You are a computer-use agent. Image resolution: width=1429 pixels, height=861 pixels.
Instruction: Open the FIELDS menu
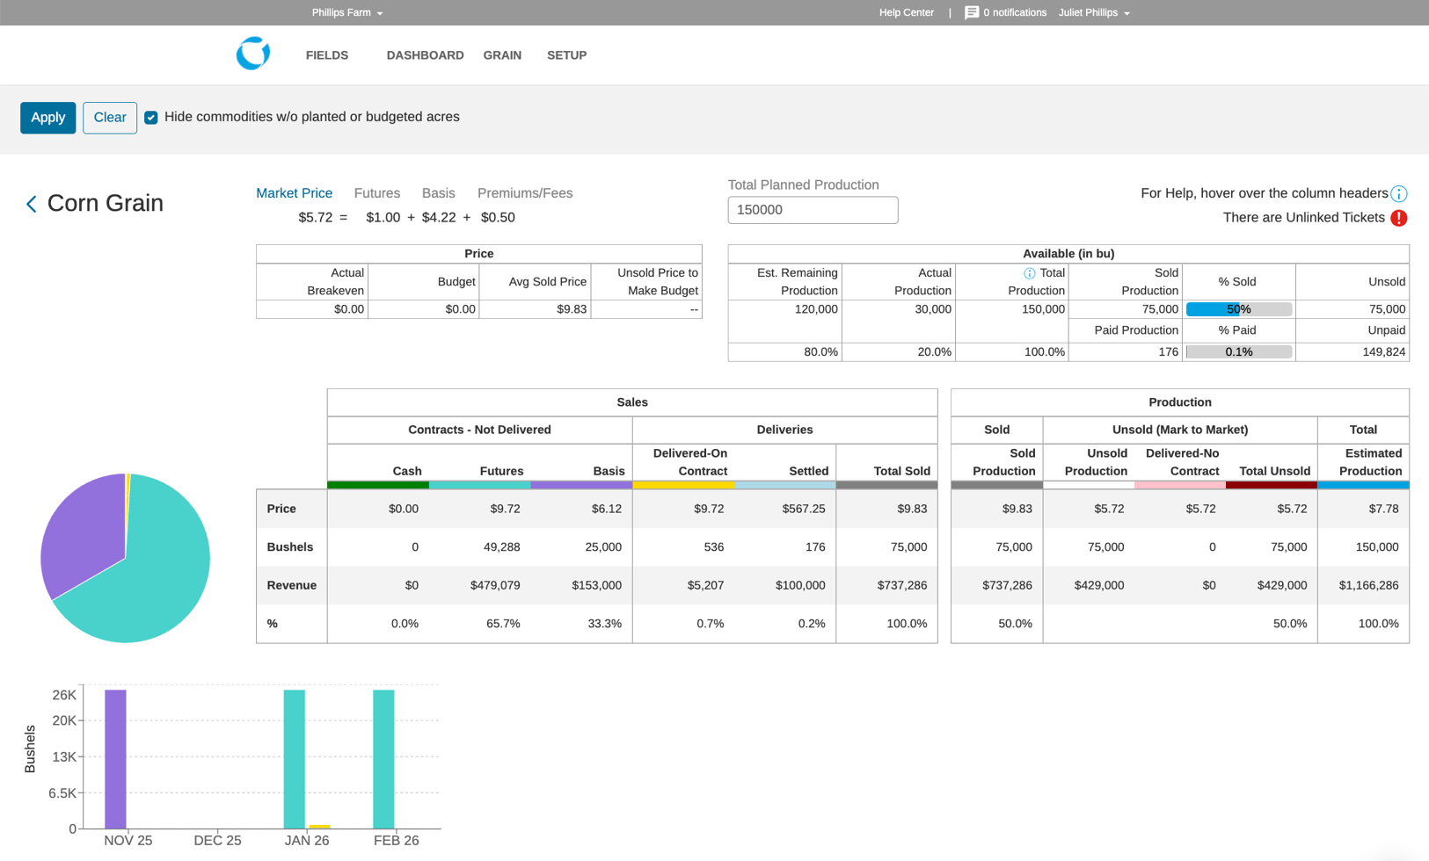pos(327,55)
